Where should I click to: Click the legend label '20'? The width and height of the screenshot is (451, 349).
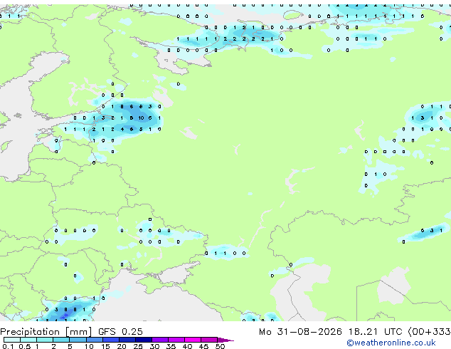point(122,346)
